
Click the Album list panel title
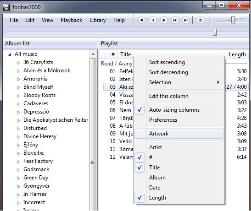(x=17, y=43)
